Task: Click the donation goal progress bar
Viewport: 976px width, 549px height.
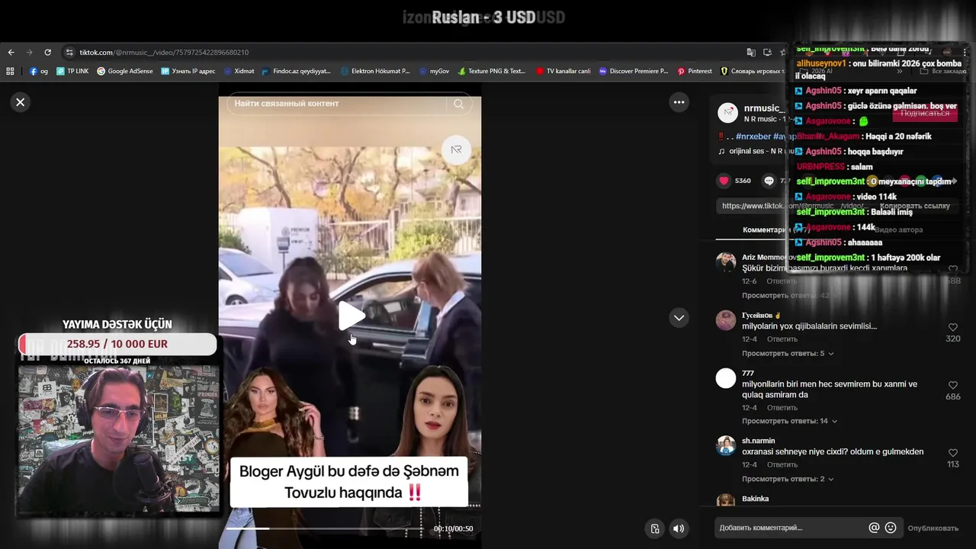Action: pyautogui.click(x=117, y=344)
